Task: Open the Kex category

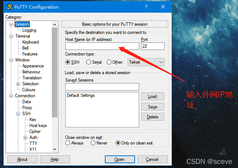Action: click(x=32, y=120)
